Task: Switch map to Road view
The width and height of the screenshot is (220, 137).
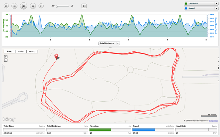Action: [x=10, y=51]
